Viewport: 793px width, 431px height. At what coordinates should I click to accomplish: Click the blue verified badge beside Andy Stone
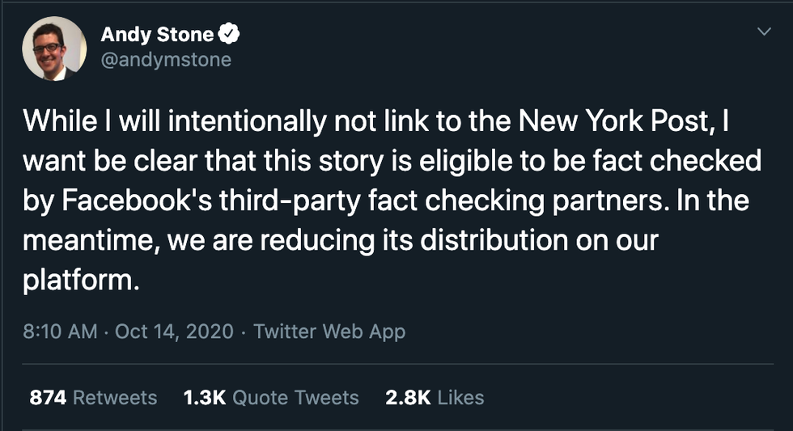[x=231, y=34]
